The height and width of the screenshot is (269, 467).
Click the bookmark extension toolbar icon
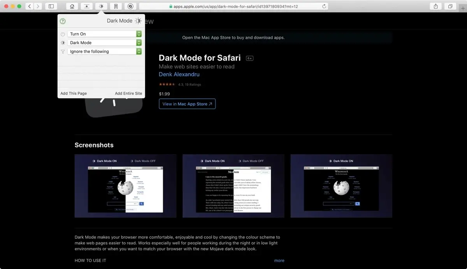(116, 6)
